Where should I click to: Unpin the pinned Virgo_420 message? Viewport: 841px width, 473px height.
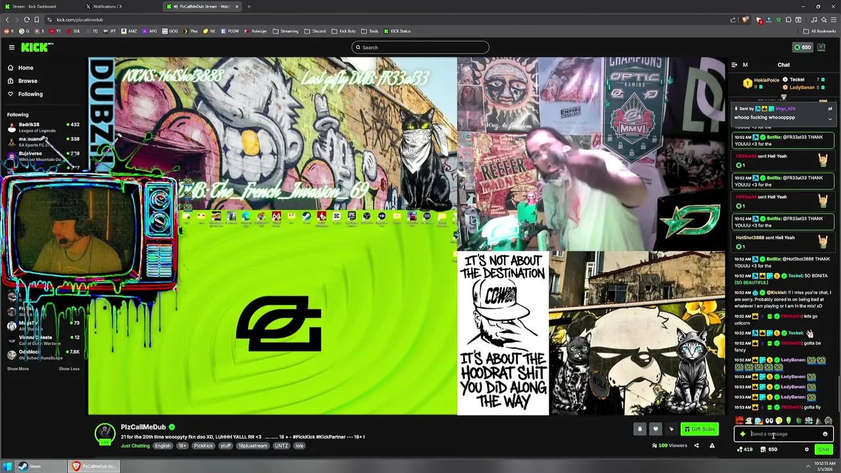pos(830,108)
